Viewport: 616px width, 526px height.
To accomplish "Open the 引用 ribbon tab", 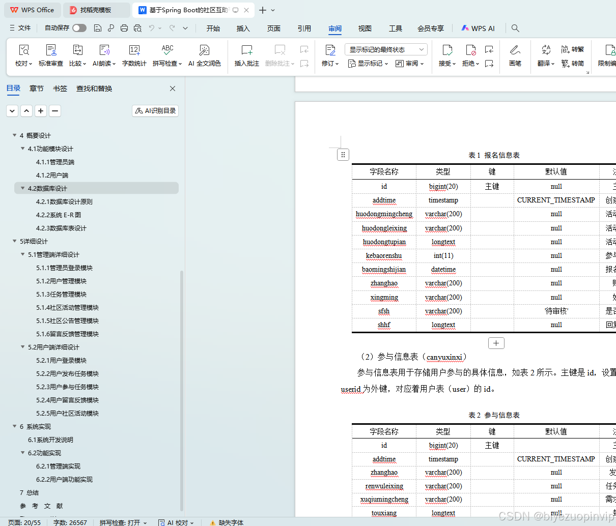I will [x=304, y=28].
